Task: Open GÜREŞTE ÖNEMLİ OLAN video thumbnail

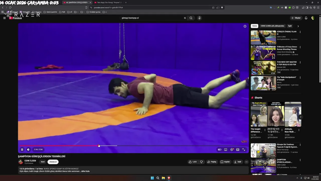Action: (263, 37)
